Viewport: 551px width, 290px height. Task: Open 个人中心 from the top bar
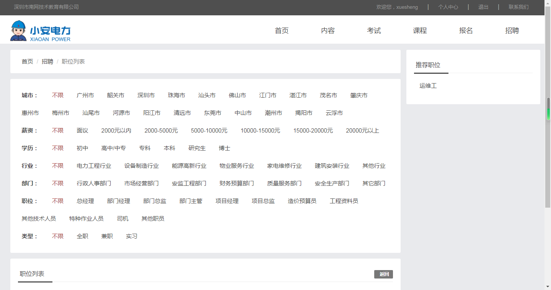[448, 7]
